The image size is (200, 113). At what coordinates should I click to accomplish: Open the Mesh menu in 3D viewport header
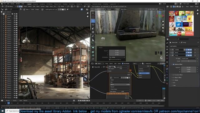[38, 6]
